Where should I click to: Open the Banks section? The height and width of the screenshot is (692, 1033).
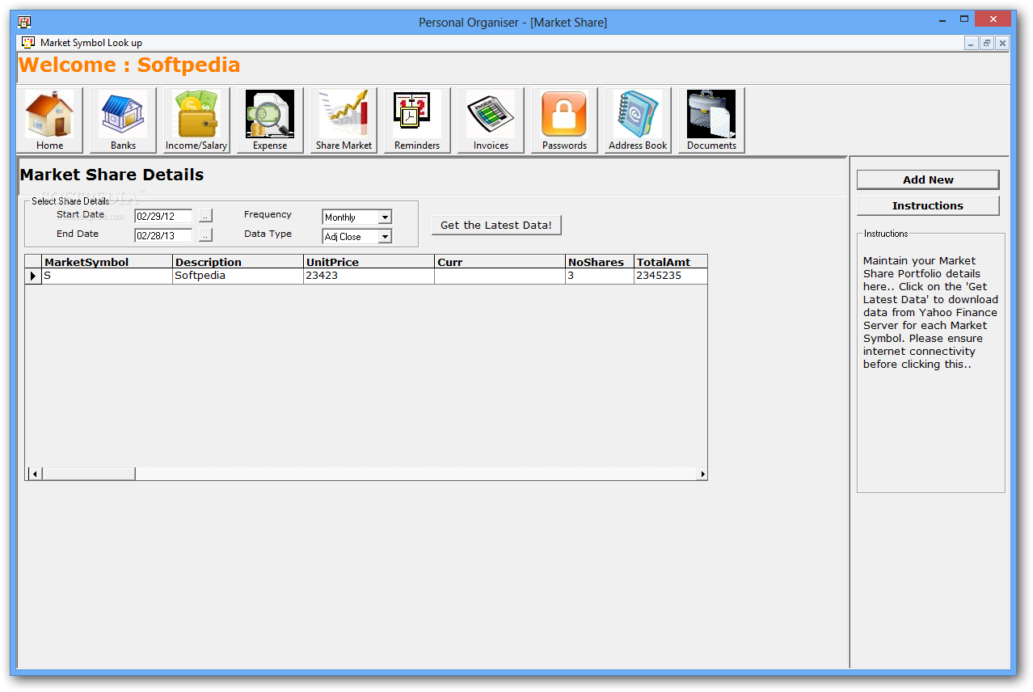pos(124,120)
